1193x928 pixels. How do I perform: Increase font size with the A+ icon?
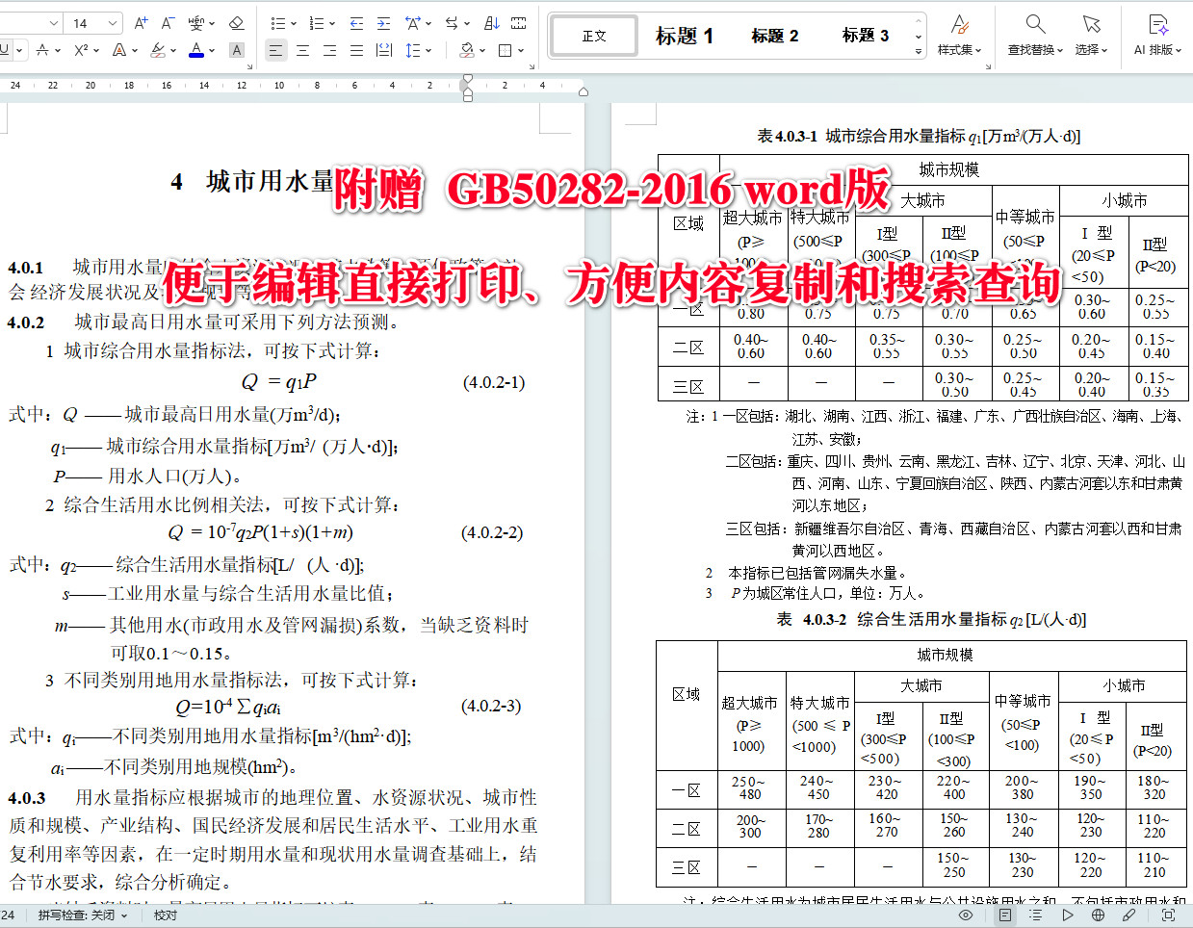coord(142,22)
